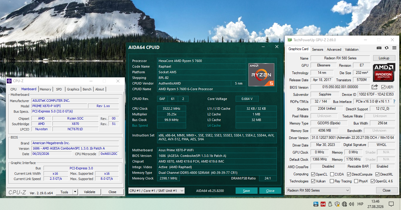This screenshot has width=401, height=210.
Task: Click the УКР keyboard language indicator
Action: 360,204
